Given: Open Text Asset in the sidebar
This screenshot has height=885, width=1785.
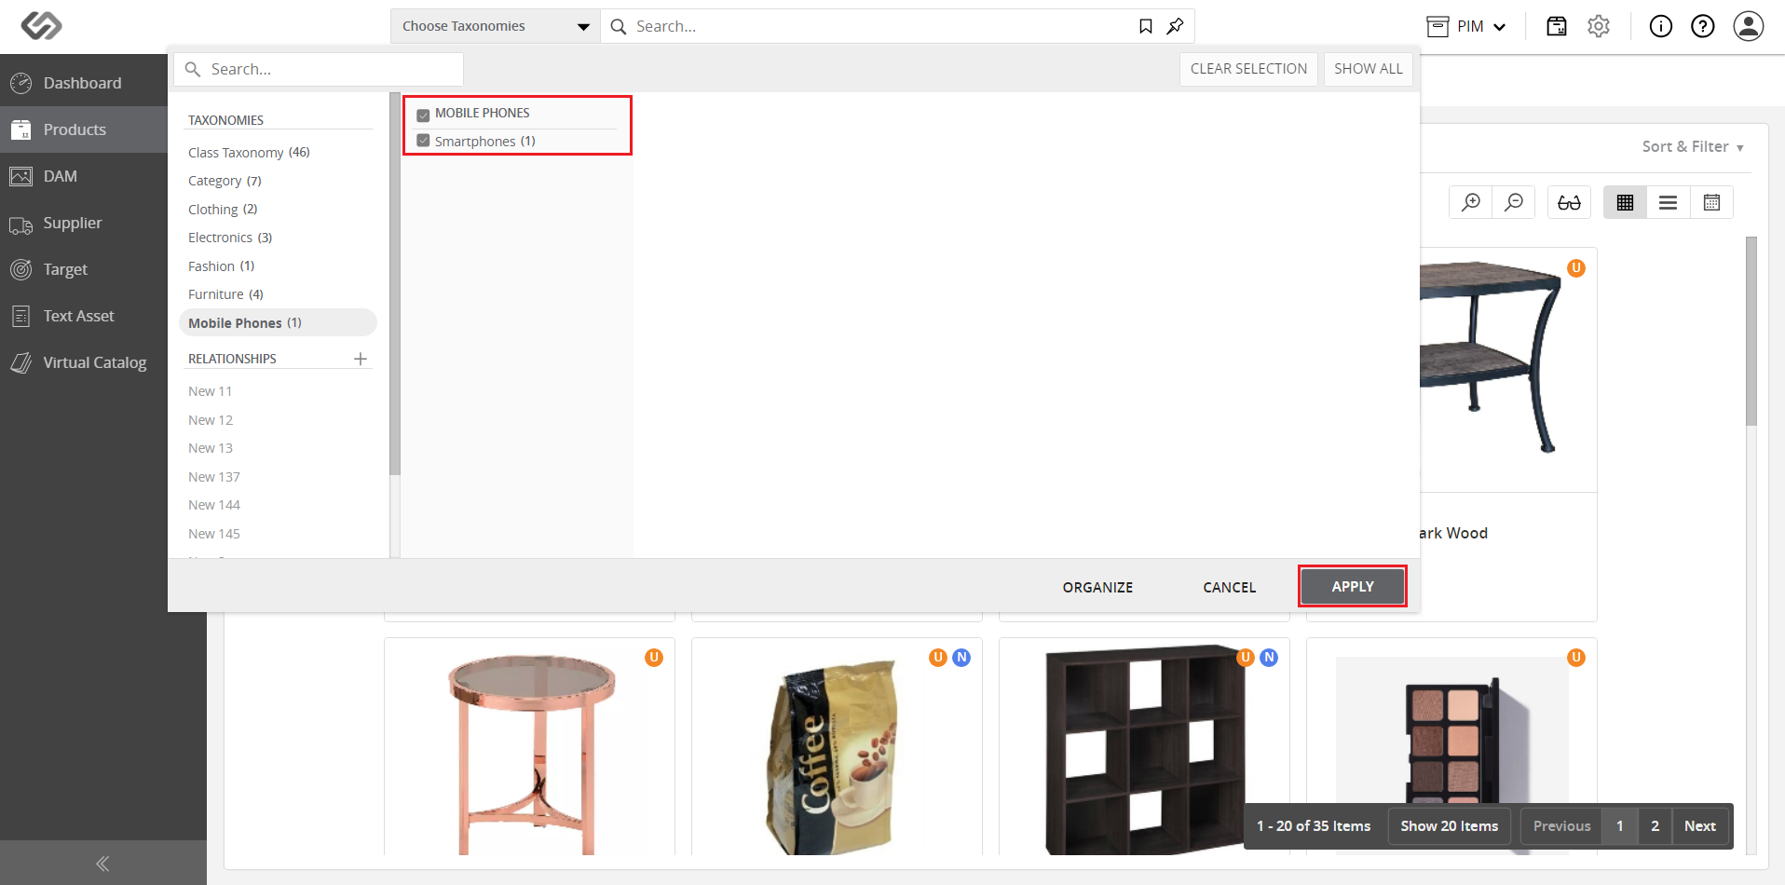Looking at the screenshot, I should click(x=84, y=316).
